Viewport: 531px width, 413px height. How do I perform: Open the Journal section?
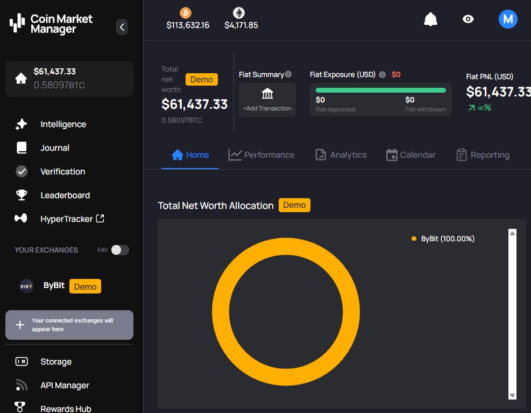[x=54, y=148]
